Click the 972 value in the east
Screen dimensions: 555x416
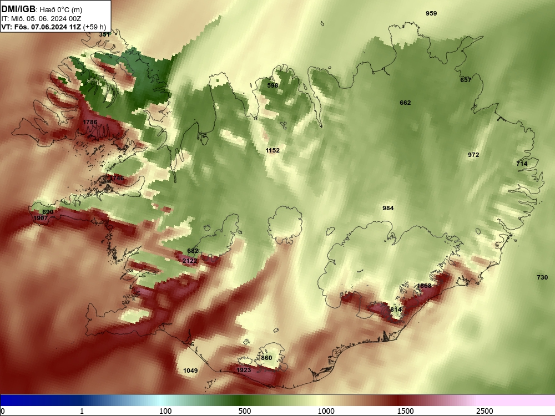coord(473,155)
